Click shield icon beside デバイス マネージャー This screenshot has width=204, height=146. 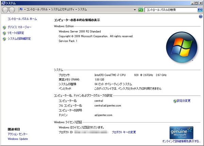tap(4, 28)
